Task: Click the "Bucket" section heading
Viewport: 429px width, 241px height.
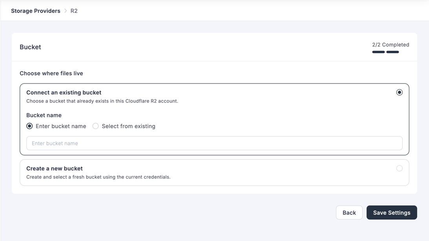Action: tap(30, 47)
